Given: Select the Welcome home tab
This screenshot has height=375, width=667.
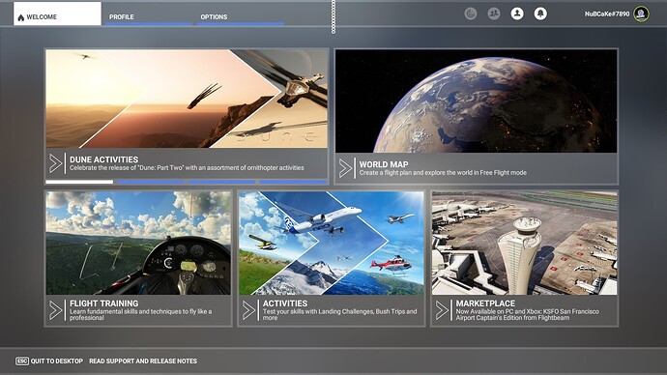Looking at the screenshot, I should coord(57,14).
